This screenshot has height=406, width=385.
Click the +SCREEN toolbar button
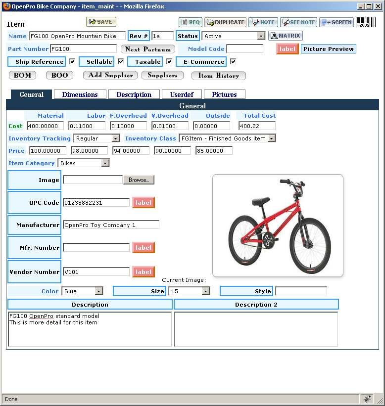[x=336, y=22]
